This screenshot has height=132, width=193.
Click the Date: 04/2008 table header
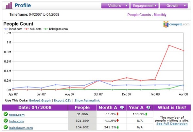(35, 107)
